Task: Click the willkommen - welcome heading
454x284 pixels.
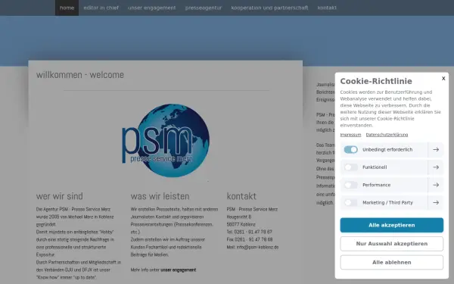Action: click(80, 75)
